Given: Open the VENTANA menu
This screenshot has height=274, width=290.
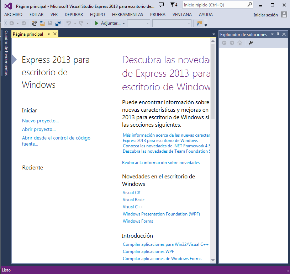Looking at the screenshot, I should (182, 15).
